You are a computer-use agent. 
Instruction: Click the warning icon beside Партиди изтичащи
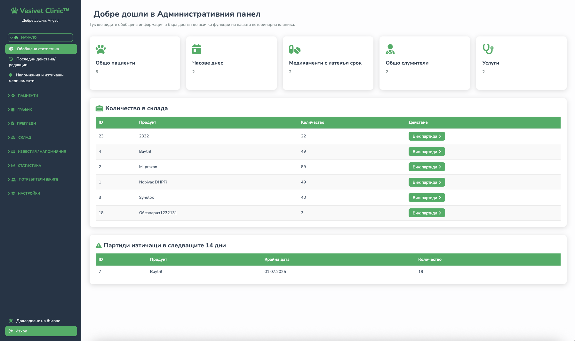coord(99,245)
